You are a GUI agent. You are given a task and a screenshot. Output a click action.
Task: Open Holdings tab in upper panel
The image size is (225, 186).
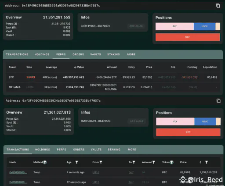42,54
